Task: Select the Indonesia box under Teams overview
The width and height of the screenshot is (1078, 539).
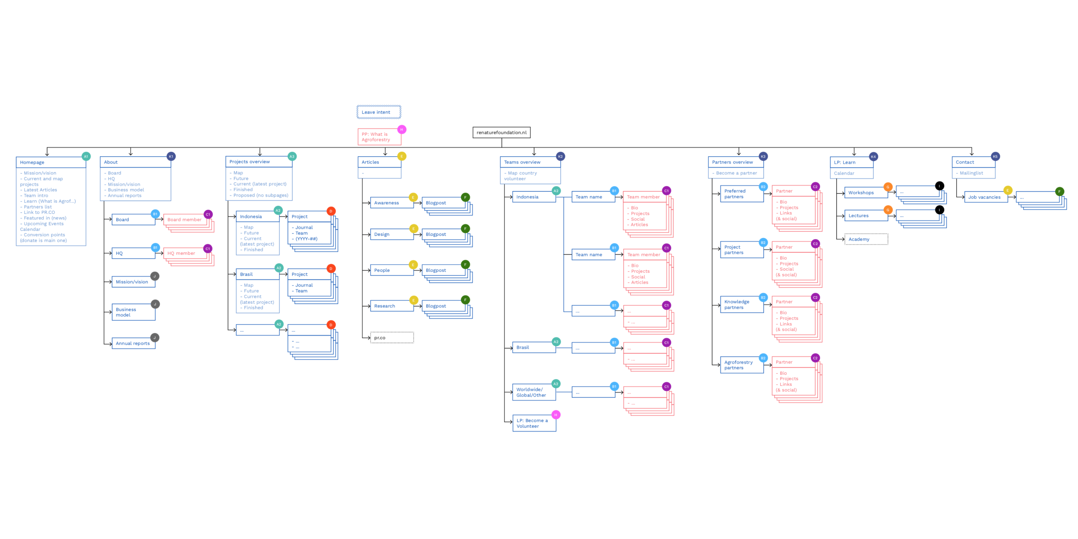Action: point(534,197)
